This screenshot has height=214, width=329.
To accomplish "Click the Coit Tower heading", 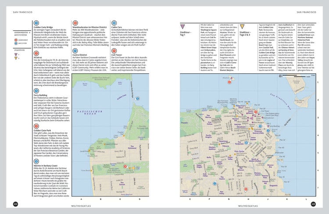I will [117, 55].
